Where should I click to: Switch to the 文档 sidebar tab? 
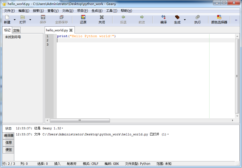tap(16, 31)
